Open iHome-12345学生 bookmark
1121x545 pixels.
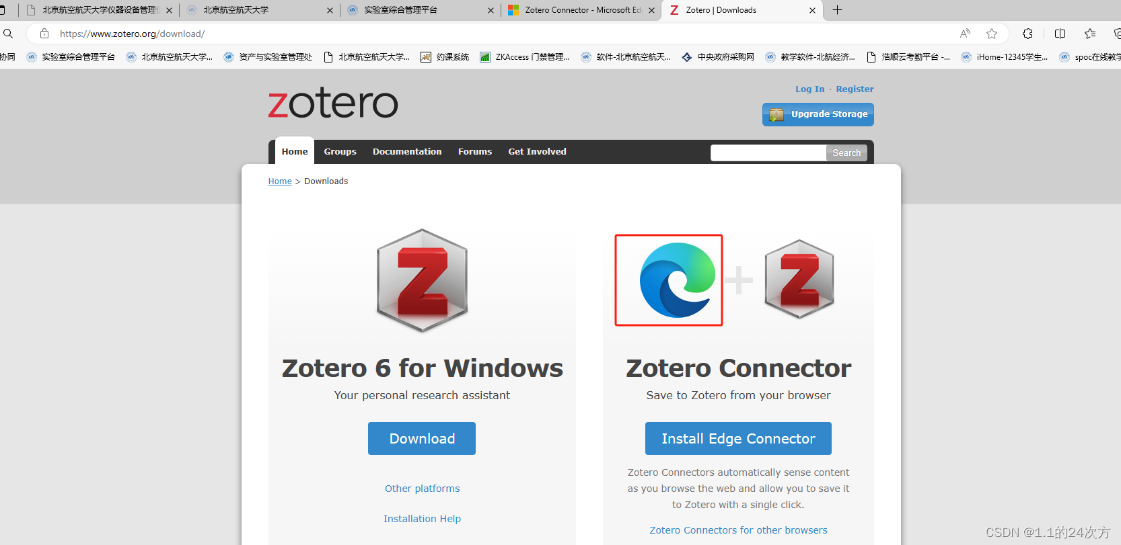(1005, 57)
